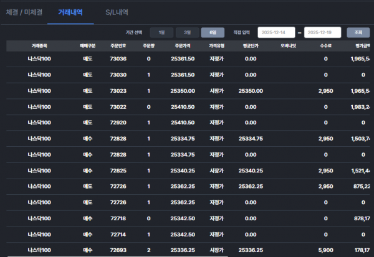Click 주문가격 25342.50 in order 72718 row
This screenshot has width=374, height=257.
tap(183, 218)
